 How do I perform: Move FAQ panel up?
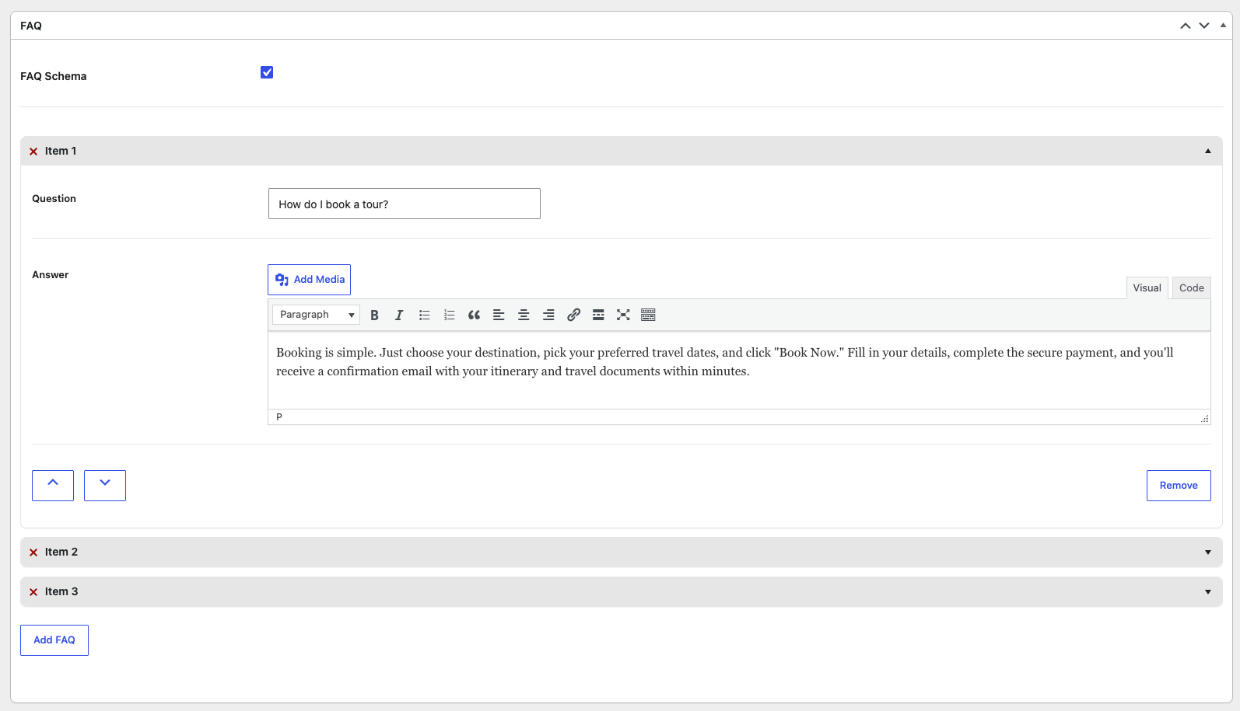[x=1186, y=26]
